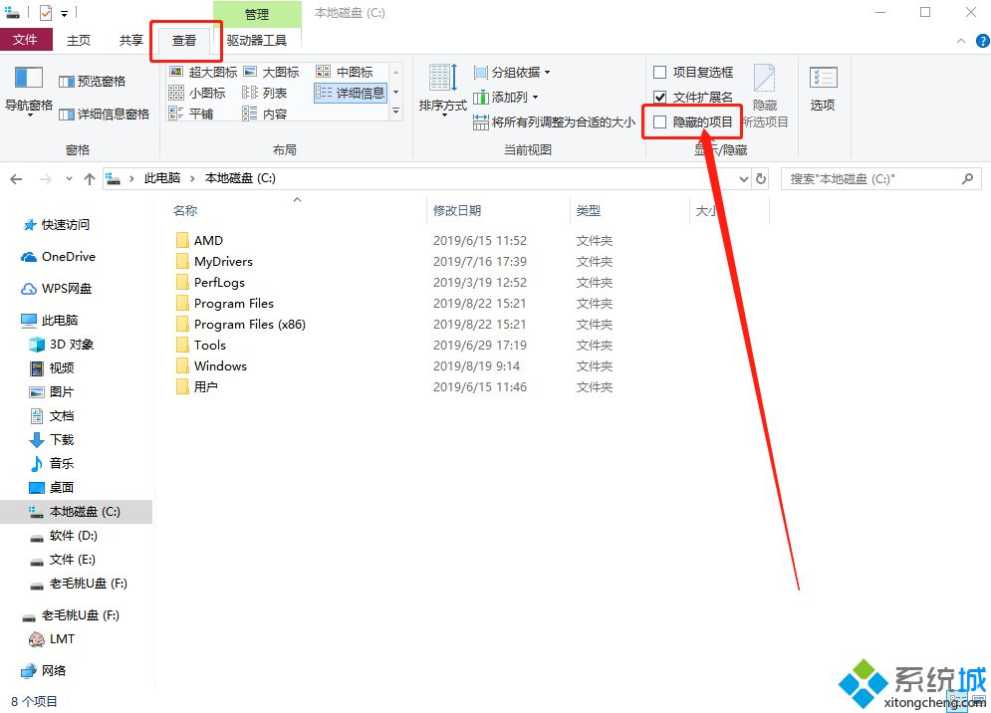Image resolution: width=991 pixels, height=713 pixels.
Task: Toggle the 详细信息窗格 details pane
Action: click(105, 114)
